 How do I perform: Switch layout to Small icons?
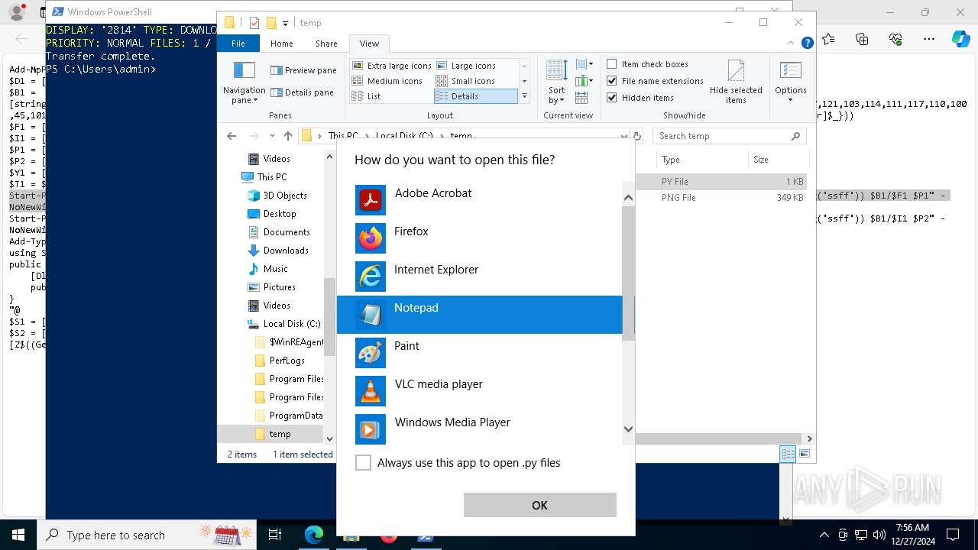[465, 81]
